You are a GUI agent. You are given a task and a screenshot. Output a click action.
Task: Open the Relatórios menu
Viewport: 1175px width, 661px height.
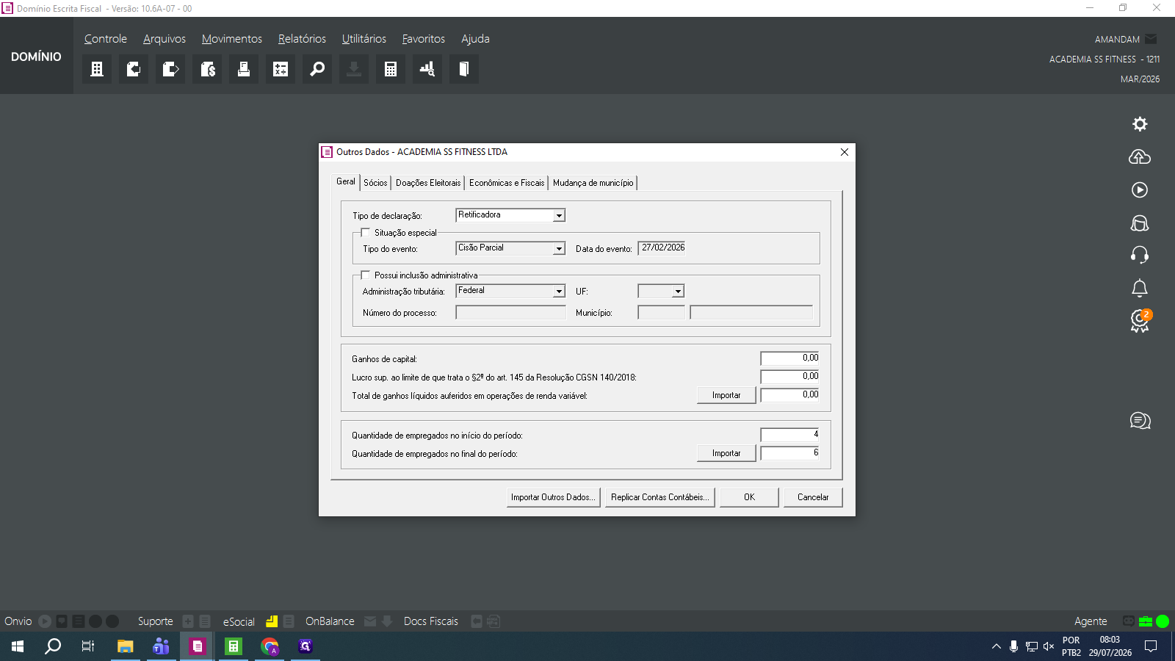302,39
